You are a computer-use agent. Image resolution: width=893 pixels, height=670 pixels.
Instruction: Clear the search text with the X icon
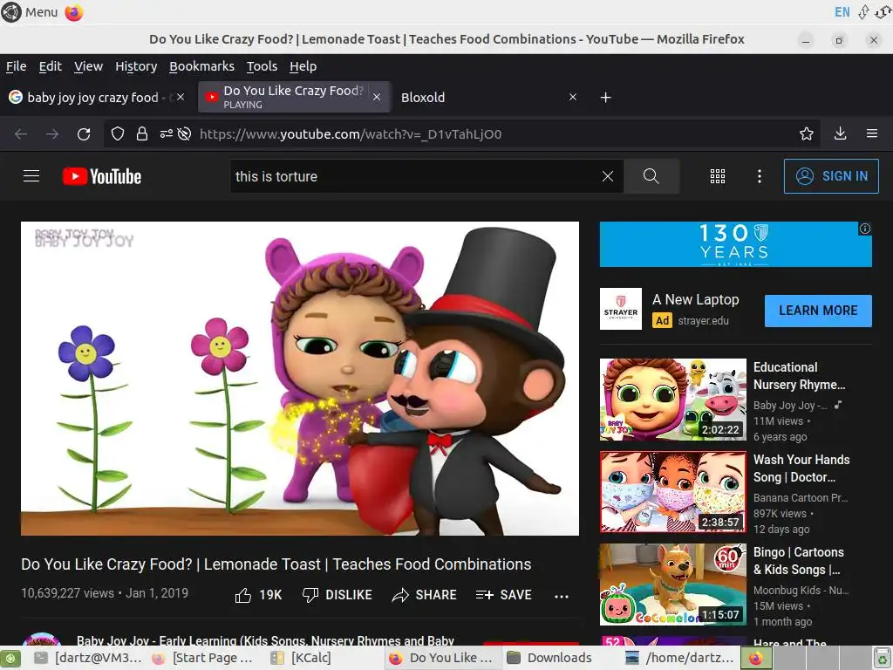[x=608, y=176]
